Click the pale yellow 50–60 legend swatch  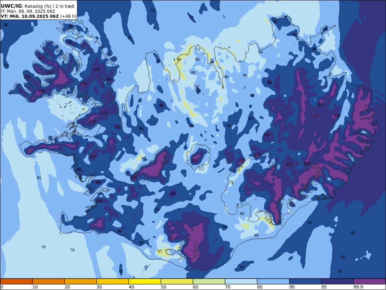point(177,281)
